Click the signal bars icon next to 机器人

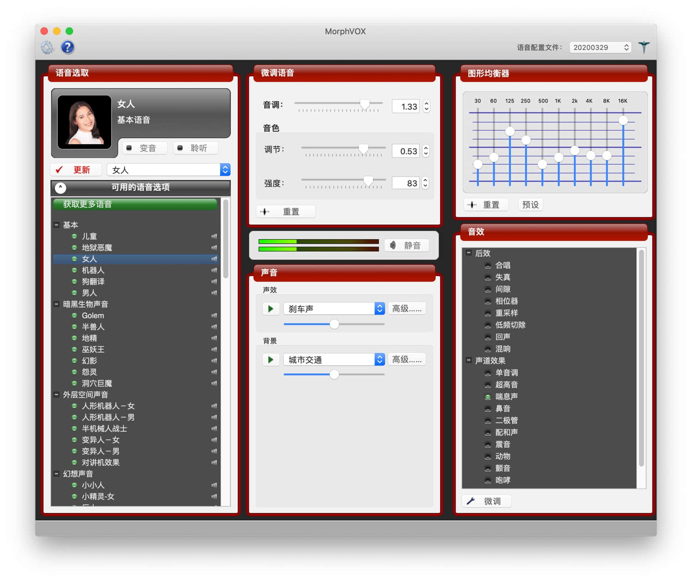tap(214, 271)
